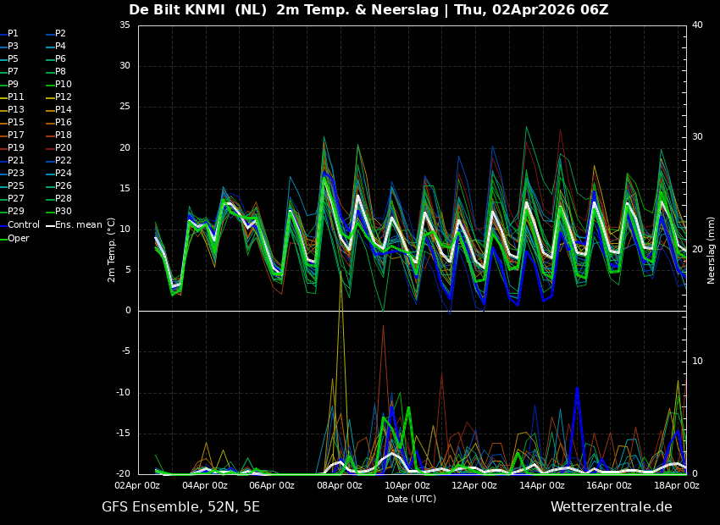The height and width of the screenshot is (525, 720).
Task: Click the blue Control legend line swatch
Action: 3,225
